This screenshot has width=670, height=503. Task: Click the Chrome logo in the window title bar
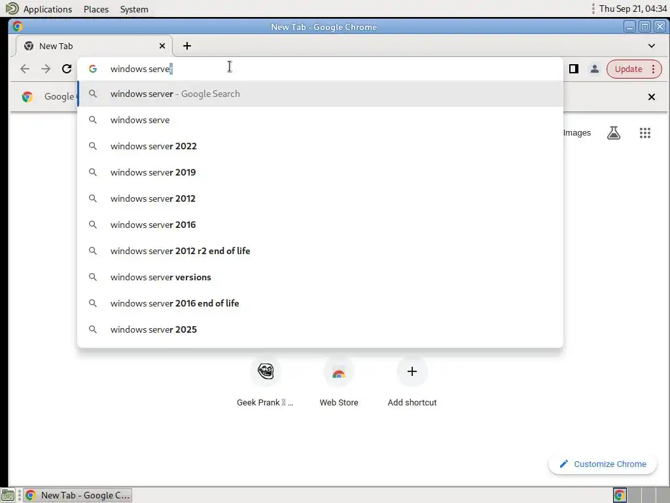pyautogui.click(x=18, y=26)
